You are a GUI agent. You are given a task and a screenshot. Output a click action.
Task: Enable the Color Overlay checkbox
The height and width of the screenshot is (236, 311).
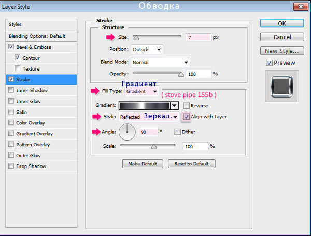click(11, 122)
